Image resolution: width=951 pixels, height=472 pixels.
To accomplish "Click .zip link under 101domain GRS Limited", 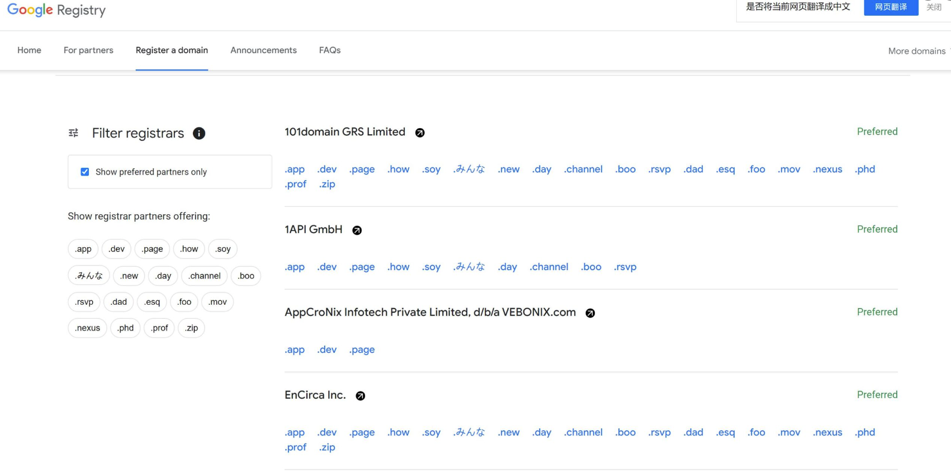I will pyautogui.click(x=327, y=184).
